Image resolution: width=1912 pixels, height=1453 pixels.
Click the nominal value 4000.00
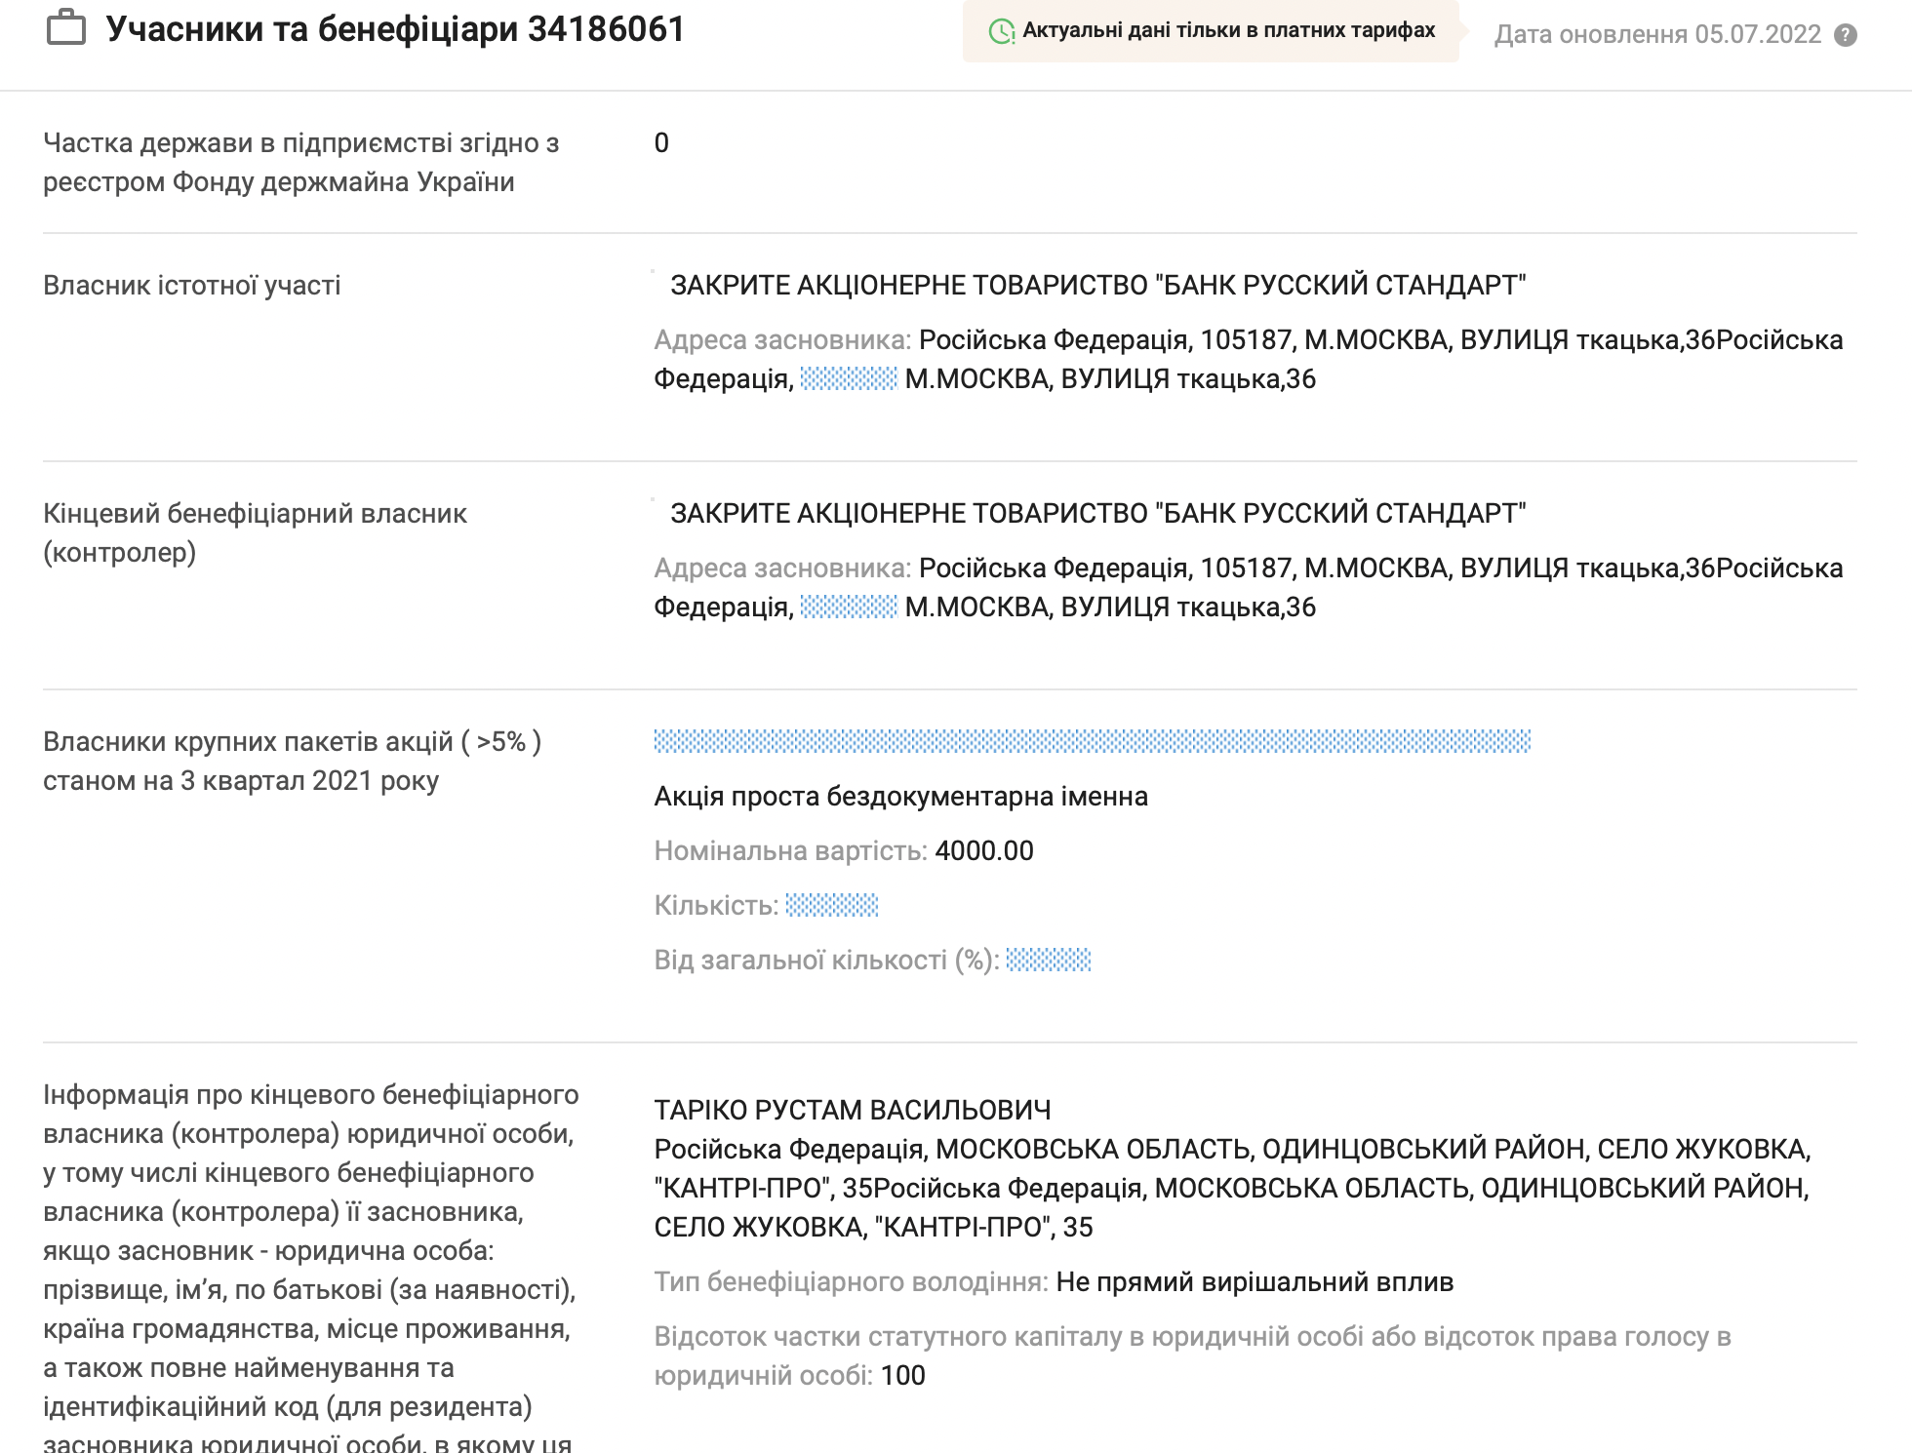point(983,851)
